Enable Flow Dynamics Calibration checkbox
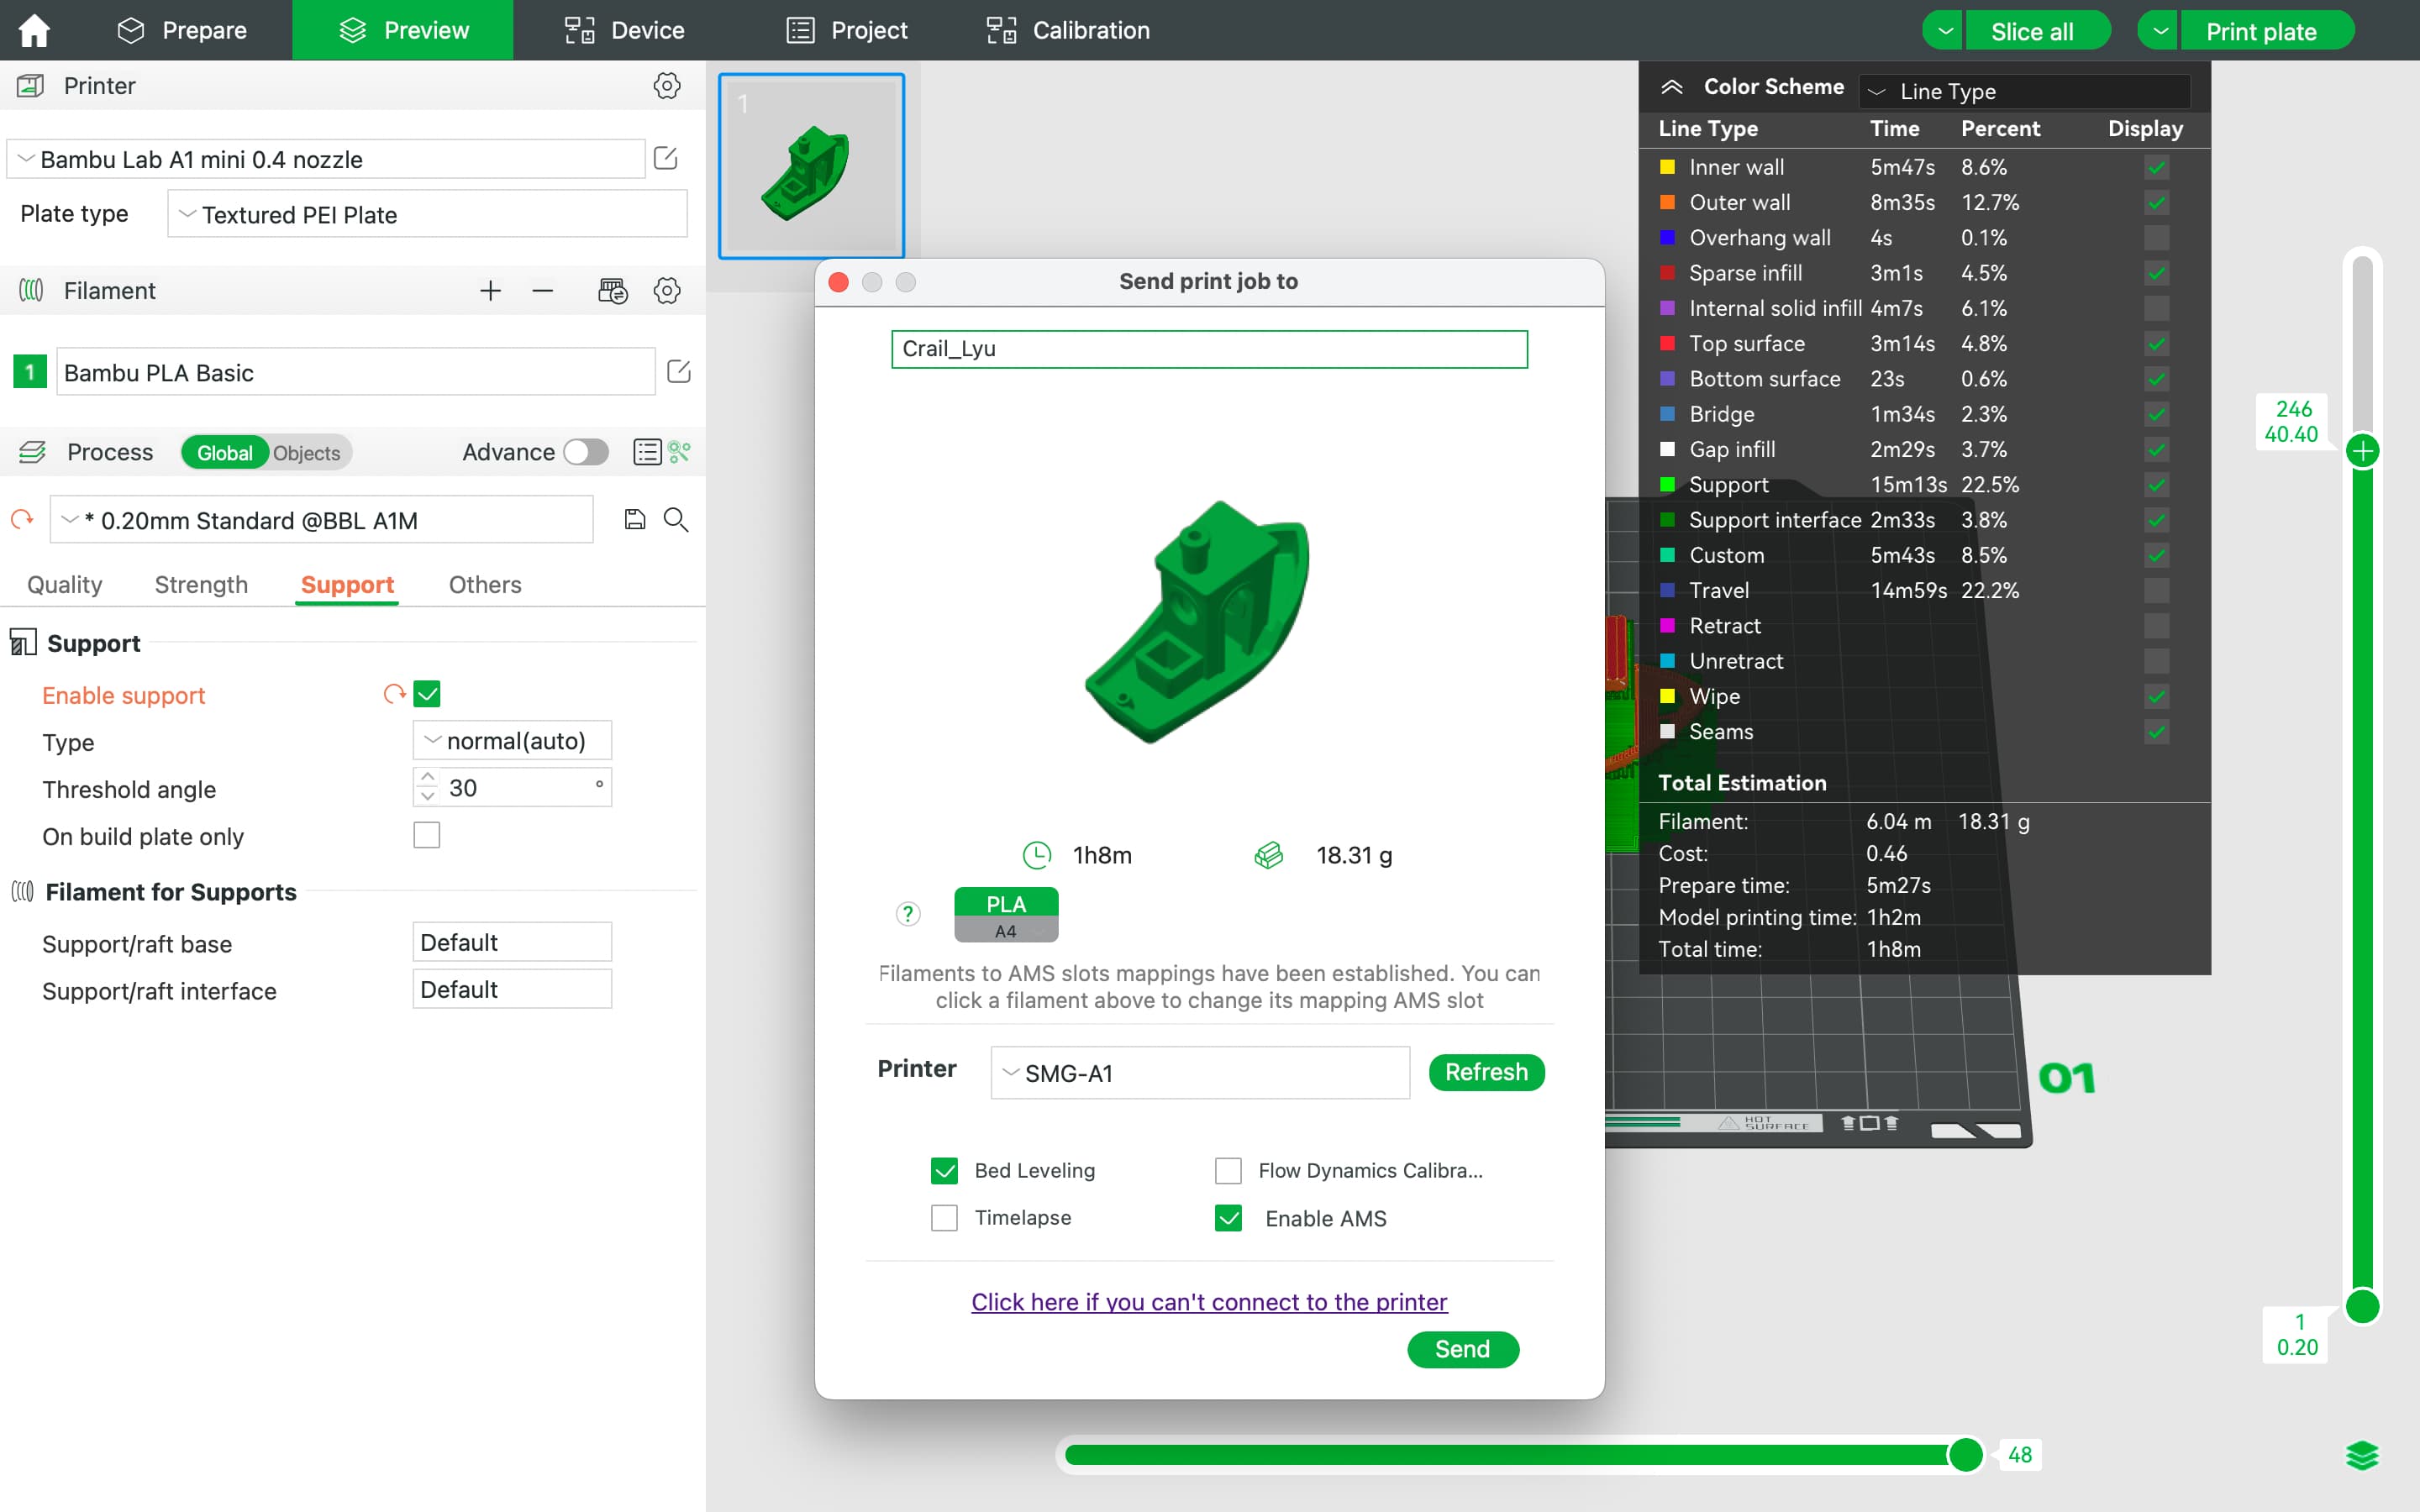 tap(1228, 1170)
